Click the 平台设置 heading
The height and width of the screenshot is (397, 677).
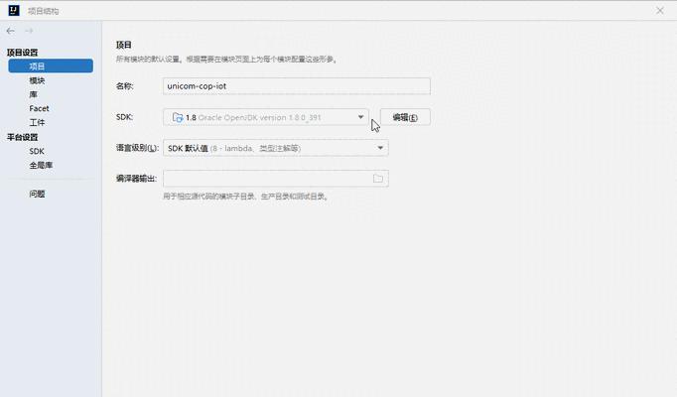click(23, 137)
